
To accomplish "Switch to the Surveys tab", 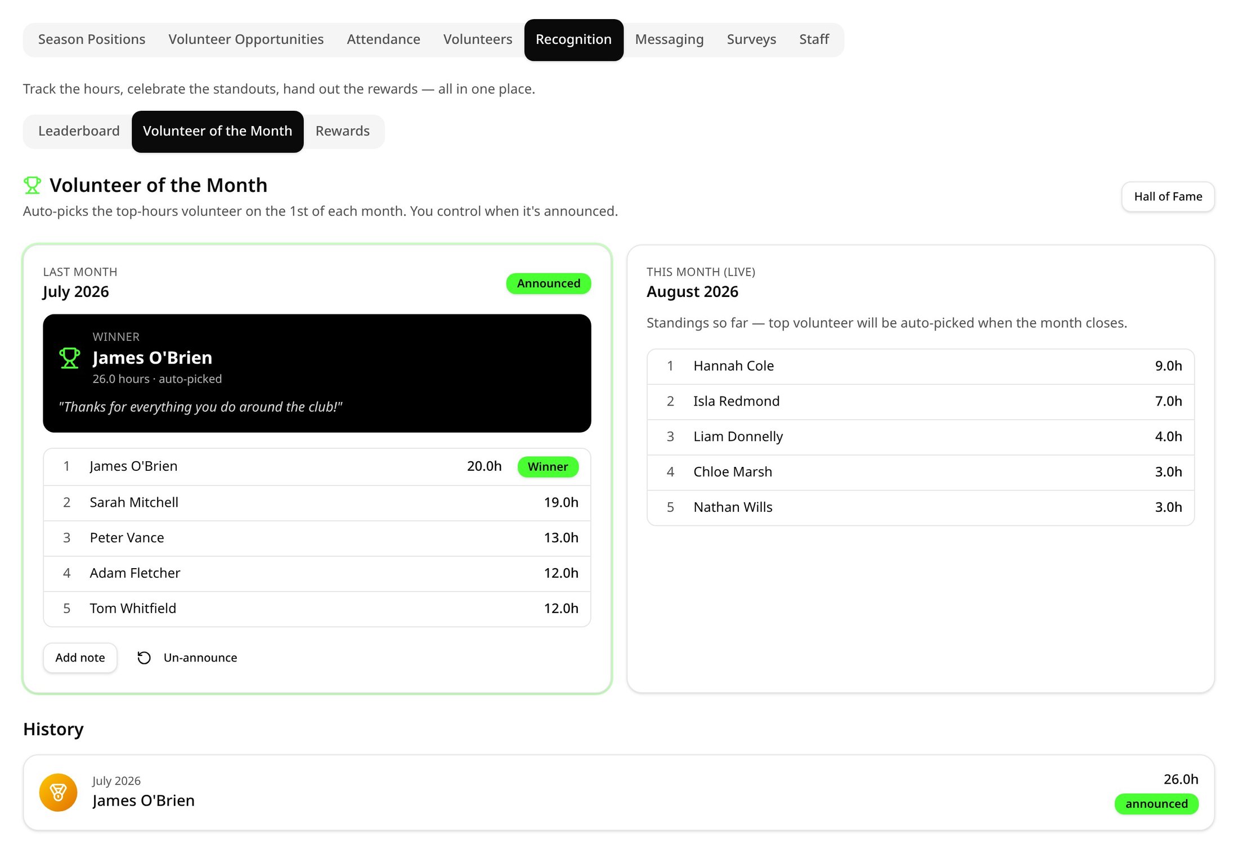I will 751,39.
